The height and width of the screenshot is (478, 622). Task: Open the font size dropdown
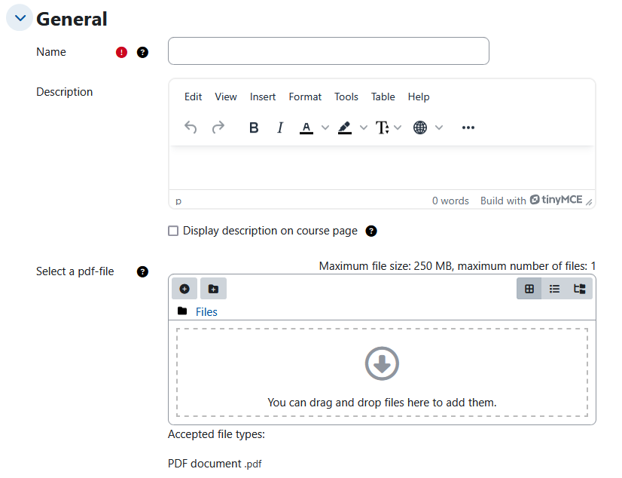385,127
